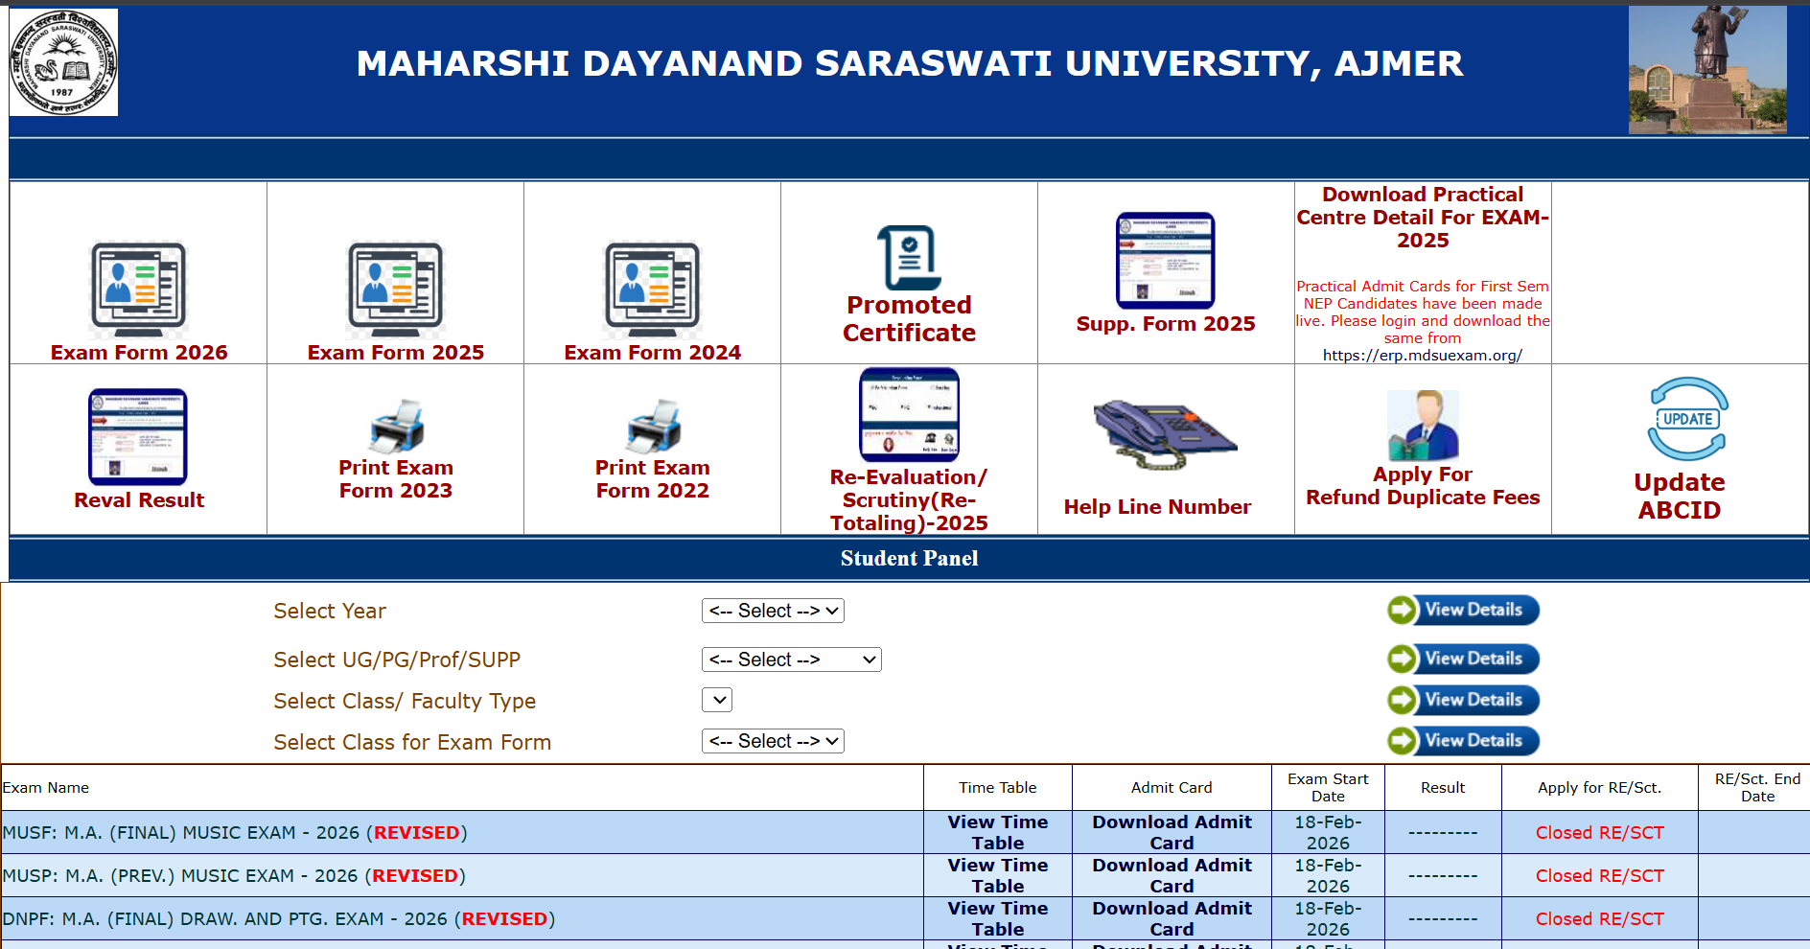Open Exam Form 2025

click(x=395, y=288)
